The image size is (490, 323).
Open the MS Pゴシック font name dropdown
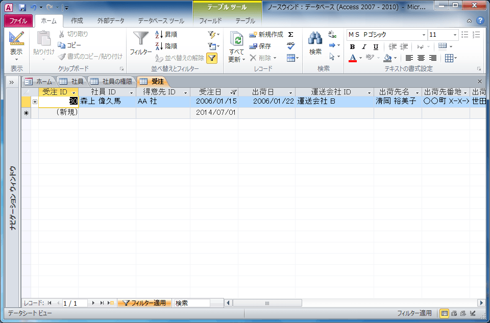point(424,35)
